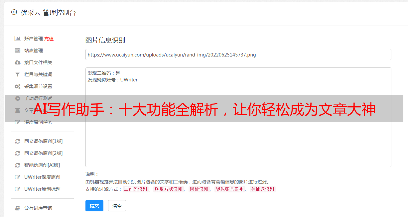Click the blue 提交 button
Screen dimensions: 408x217
[94, 206]
